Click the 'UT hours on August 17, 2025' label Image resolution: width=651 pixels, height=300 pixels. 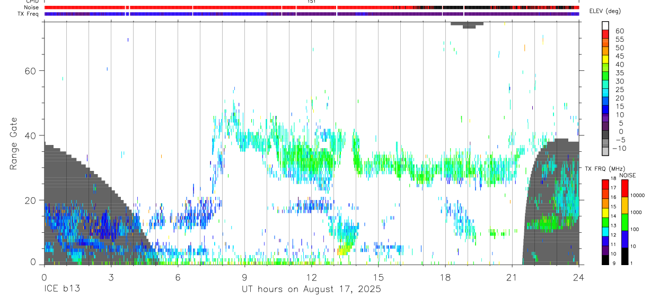pyautogui.click(x=311, y=289)
